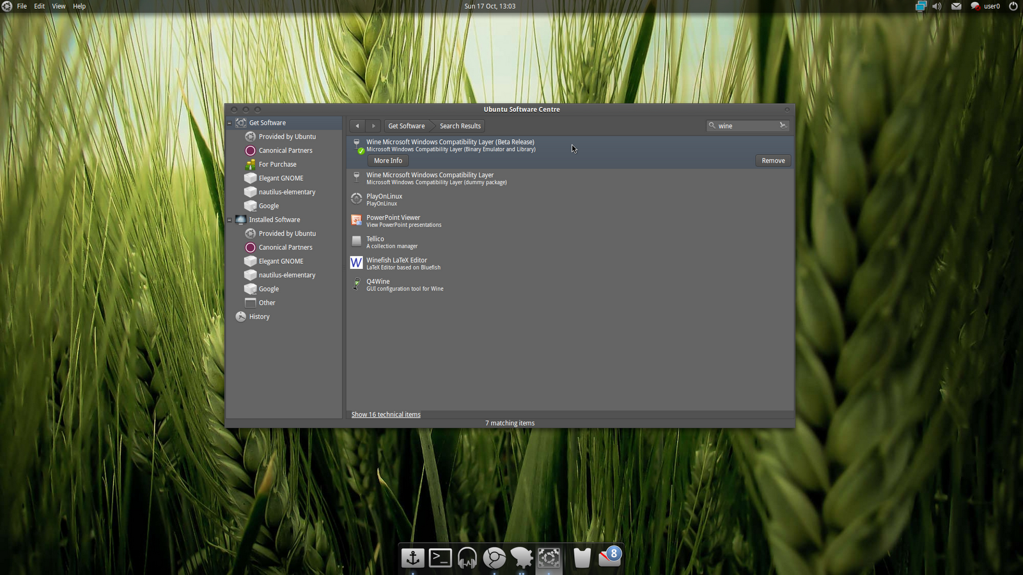Image resolution: width=1023 pixels, height=575 pixels.
Task: Select Provided by Ubuntu under Installed Software
Action: (x=287, y=234)
